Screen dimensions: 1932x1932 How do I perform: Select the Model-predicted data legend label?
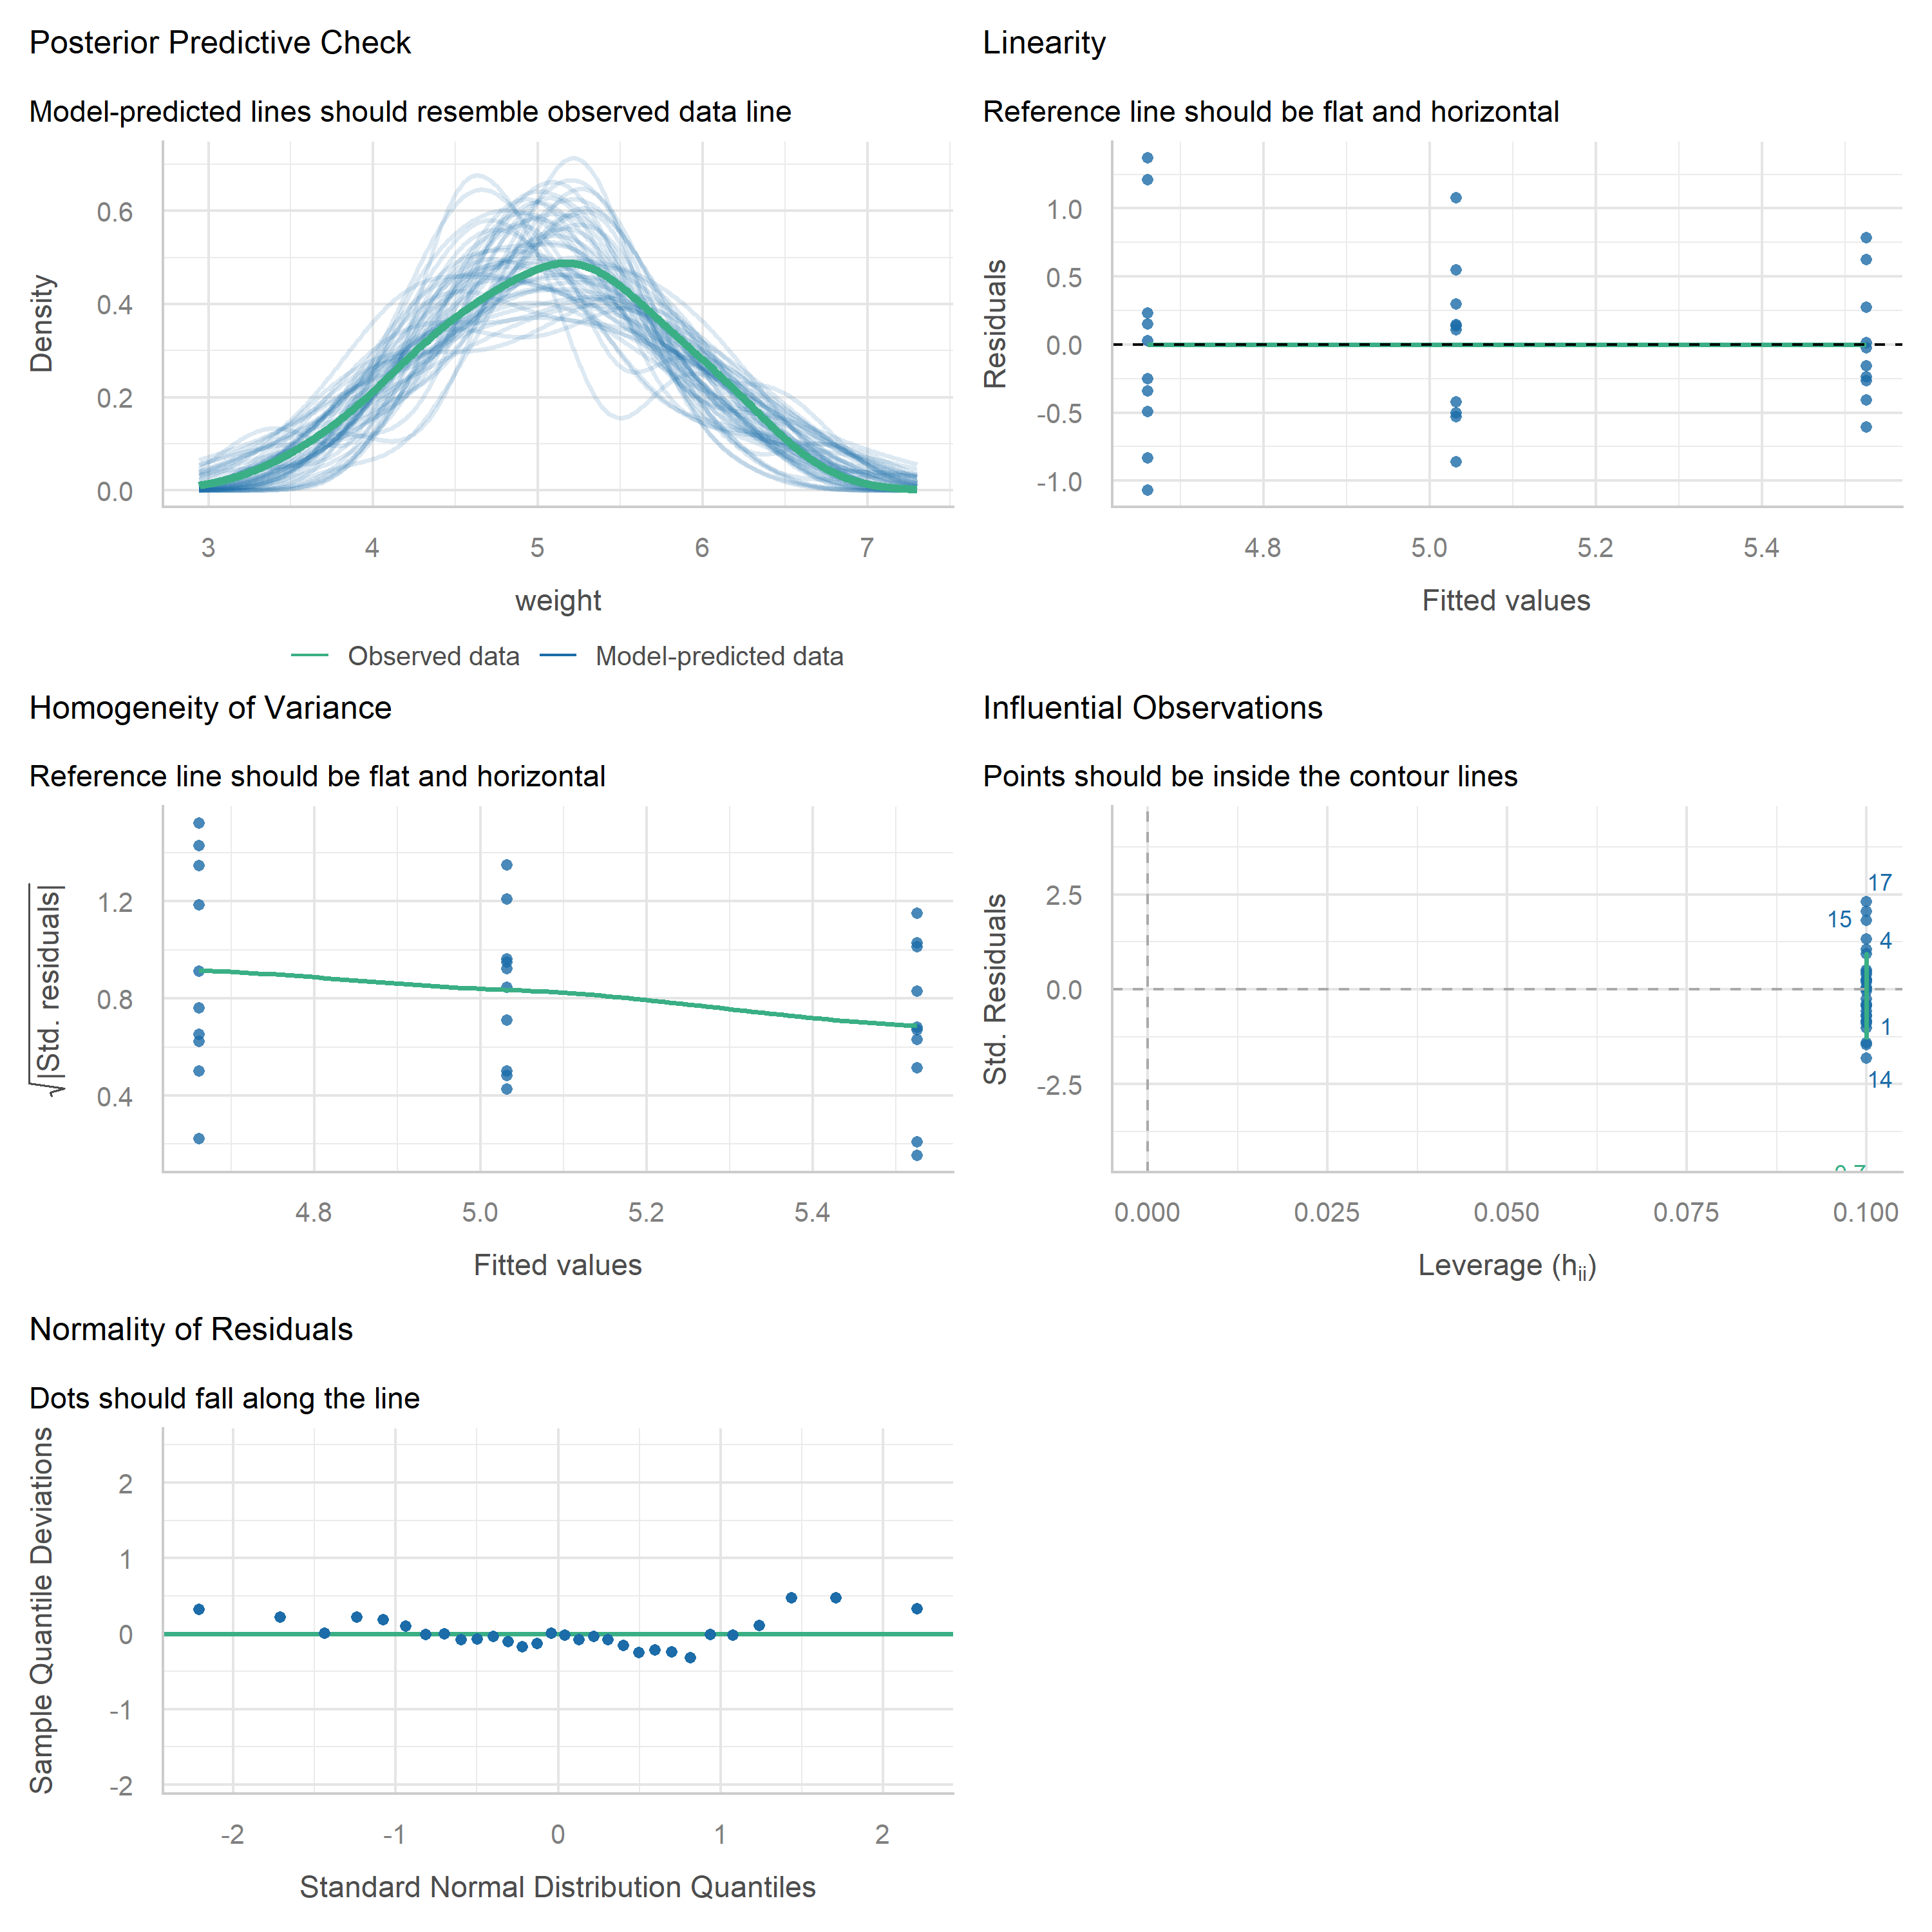(x=719, y=657)
